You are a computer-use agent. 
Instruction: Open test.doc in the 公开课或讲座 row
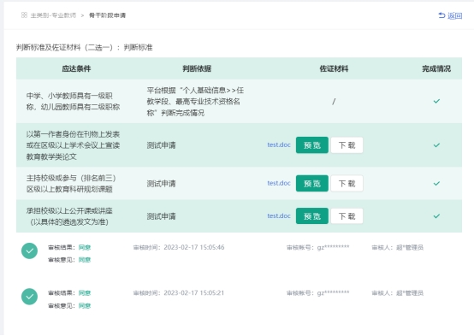pyautogui.click(x=279, y=215)
